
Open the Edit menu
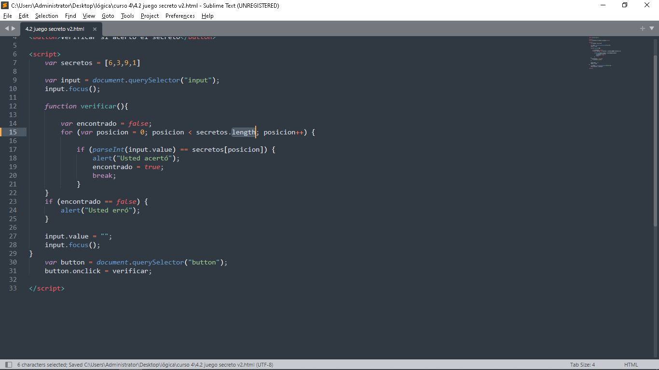(x=24, y=16)
